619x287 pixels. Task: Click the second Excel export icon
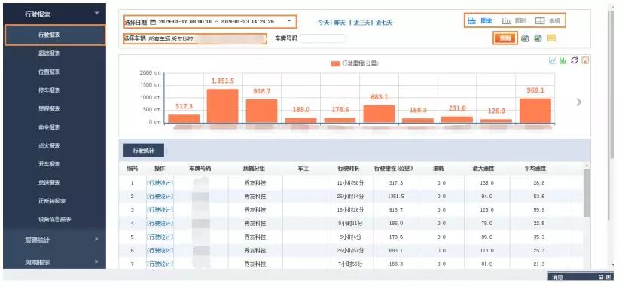538,38
